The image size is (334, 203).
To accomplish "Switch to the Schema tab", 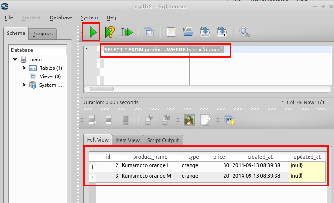I will click(x=16, y=33).
